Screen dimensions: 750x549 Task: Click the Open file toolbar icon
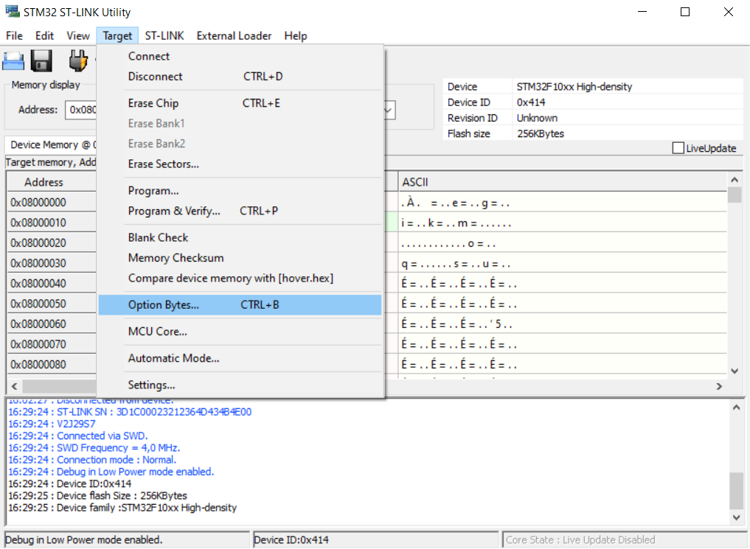click(x=14, y=60)
